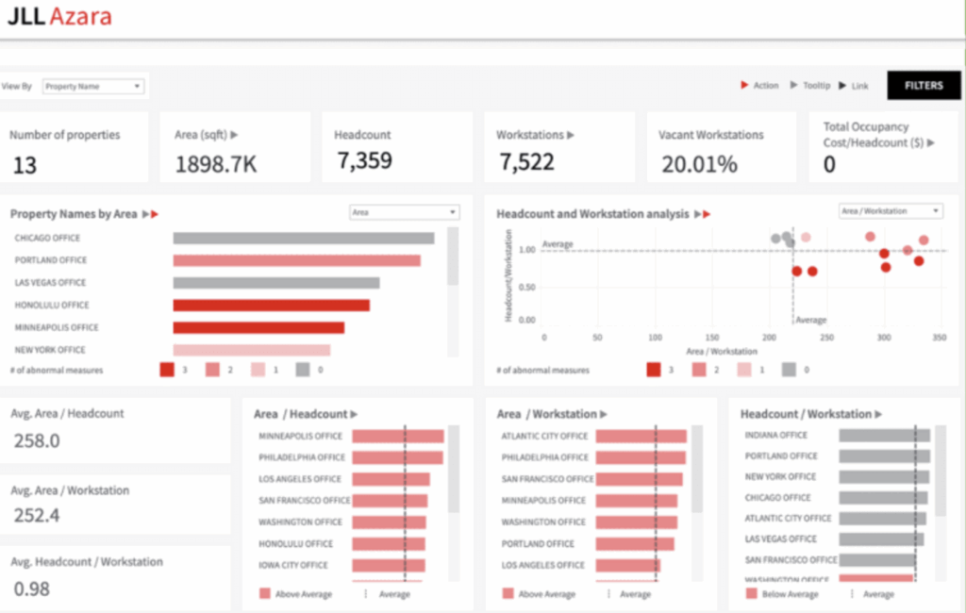Click the drill arrows beside Property Names by Area
This screenshot has width=966, height=613.
click(x=151, y=214)
